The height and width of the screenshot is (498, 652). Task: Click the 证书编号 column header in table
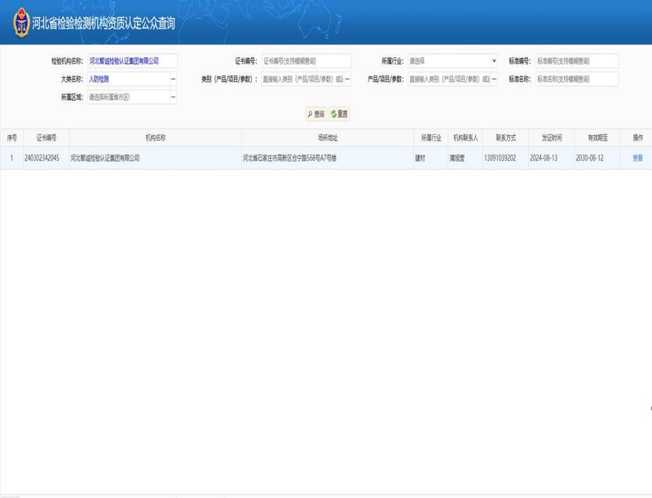tap(46, 138)
